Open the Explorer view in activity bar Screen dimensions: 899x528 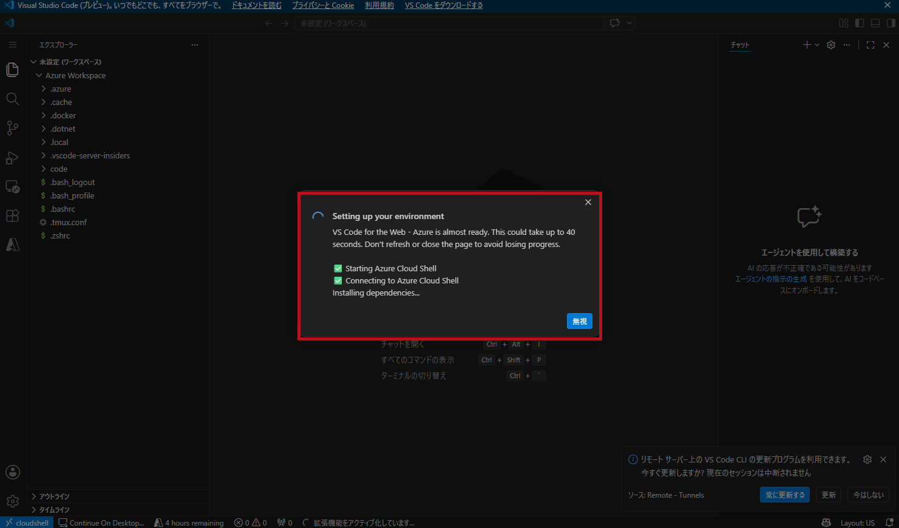tap(12, 70)
